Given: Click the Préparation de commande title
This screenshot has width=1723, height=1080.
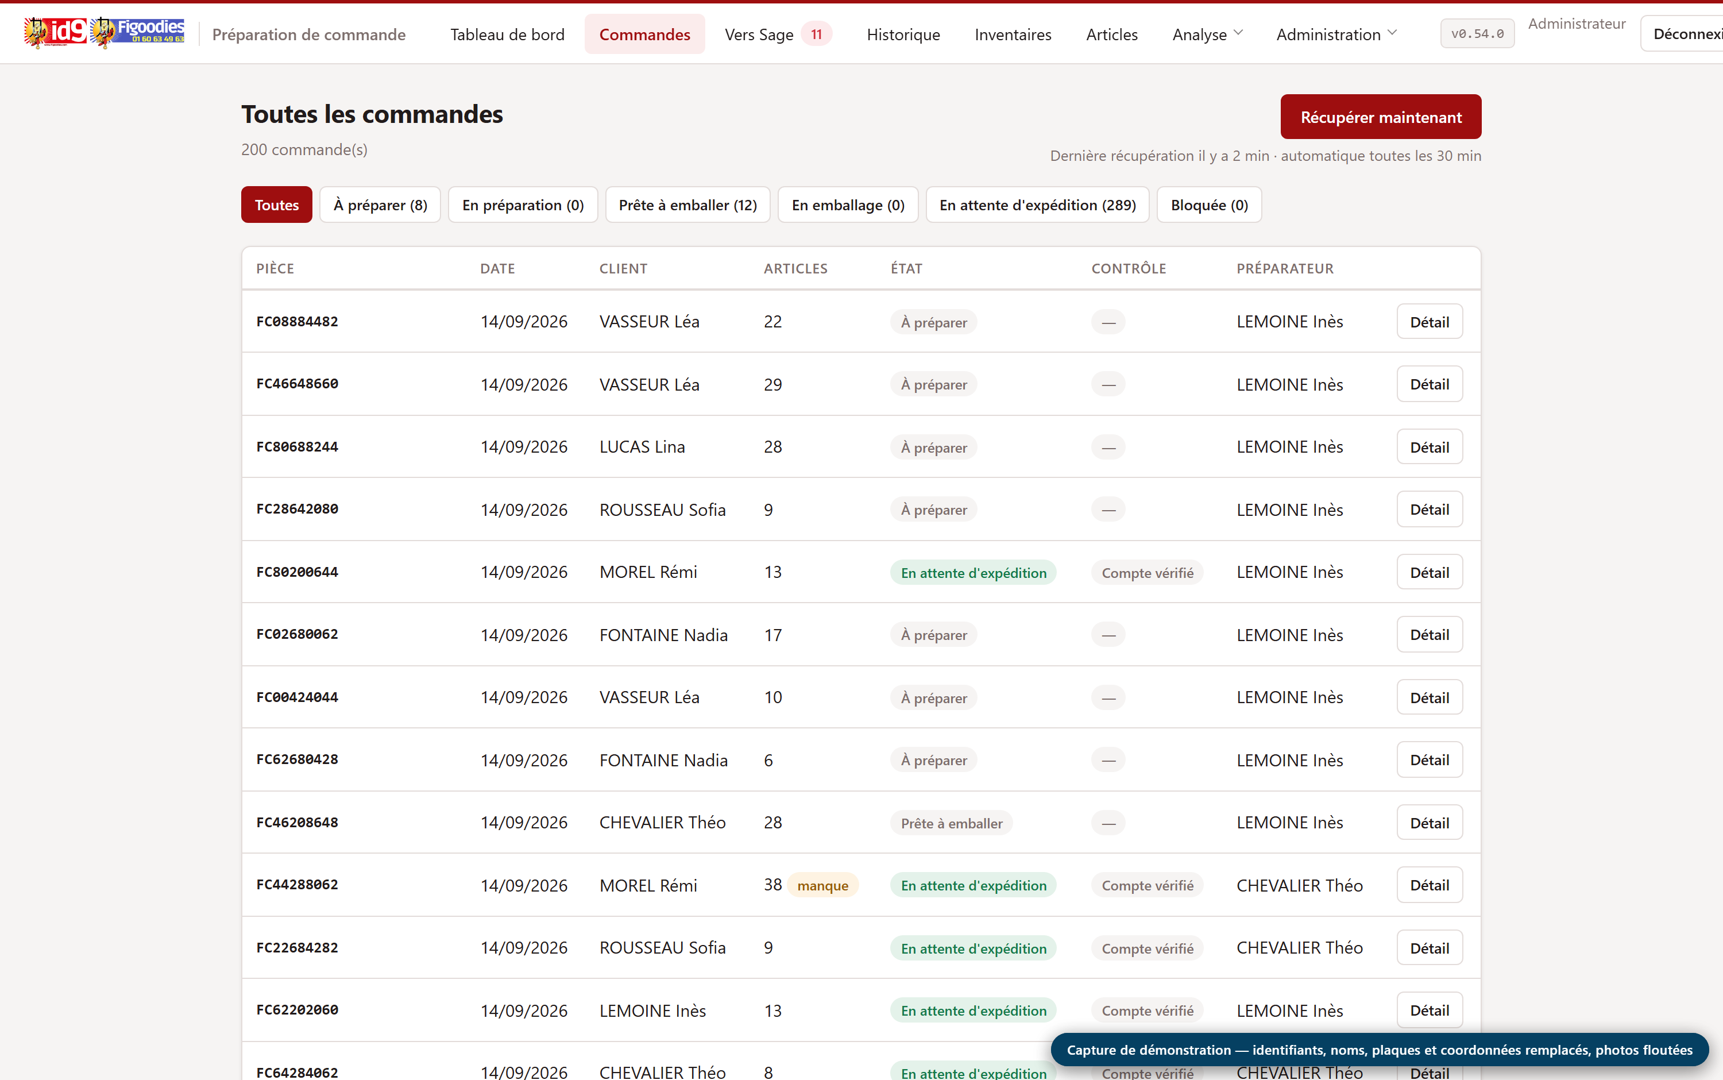Looking at the screenshot, I should tap(308, 34).
